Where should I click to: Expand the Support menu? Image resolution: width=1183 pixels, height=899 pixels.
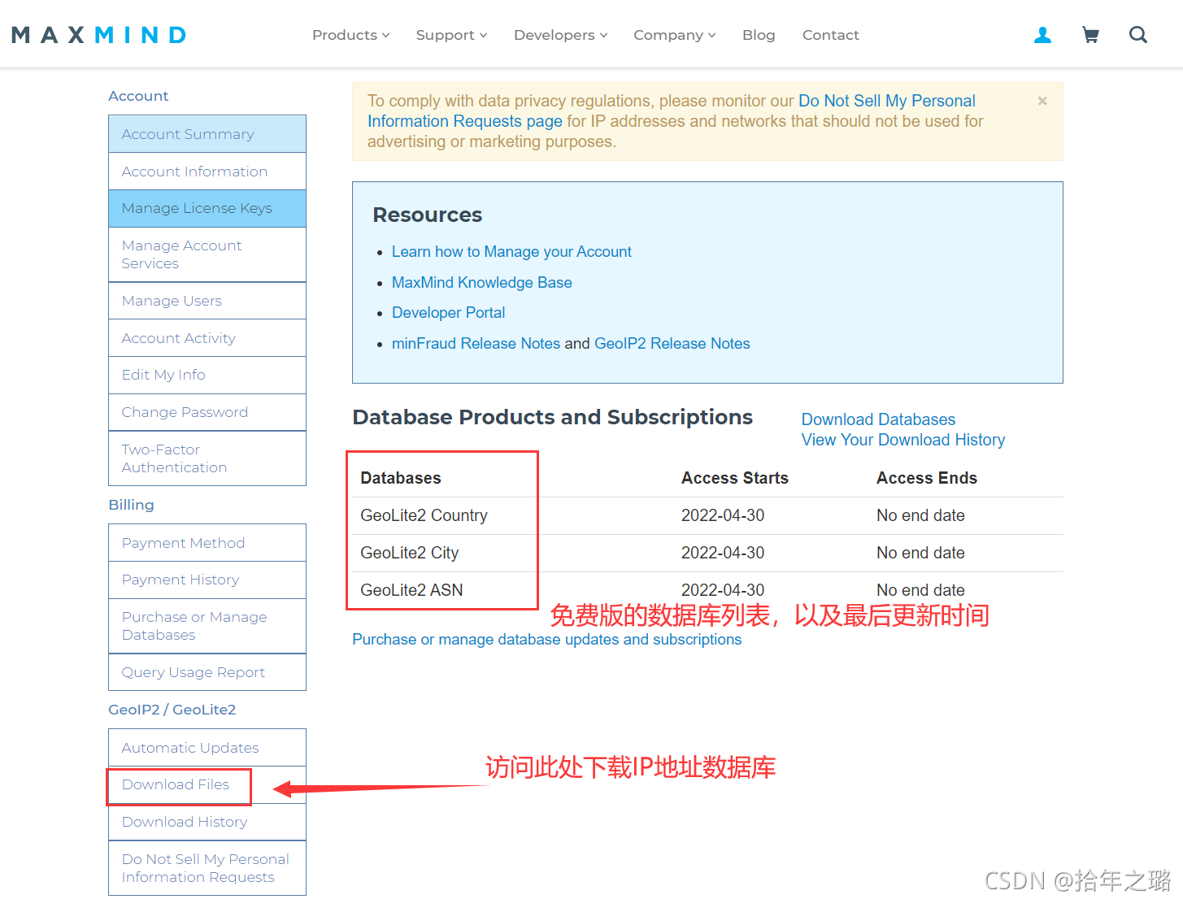point(451,35)
